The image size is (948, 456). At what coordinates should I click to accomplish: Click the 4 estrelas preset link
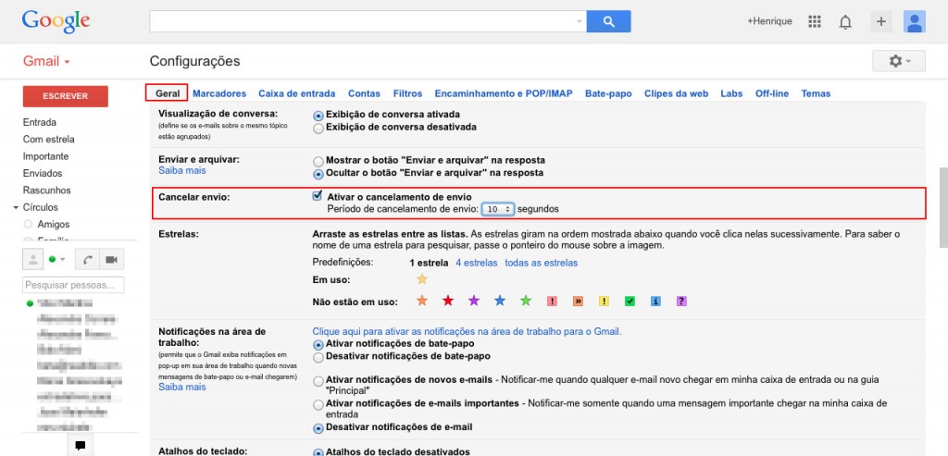tap(477, 263)
